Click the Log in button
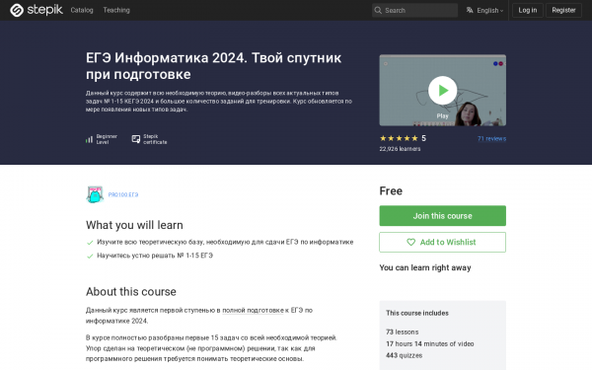 tap(528, 10)
